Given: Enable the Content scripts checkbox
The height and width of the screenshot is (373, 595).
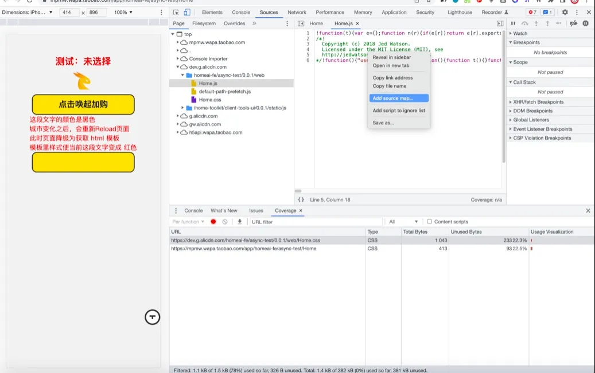Looking at the screenshot, I should click(429, 222).
